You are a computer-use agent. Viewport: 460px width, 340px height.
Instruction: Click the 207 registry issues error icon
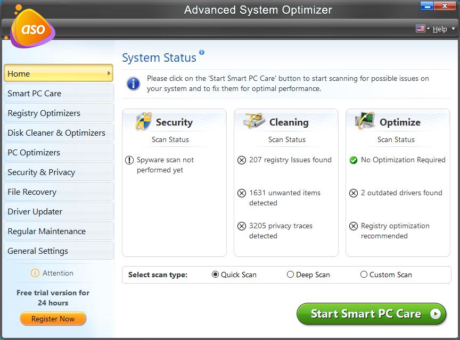pos(241,160)
